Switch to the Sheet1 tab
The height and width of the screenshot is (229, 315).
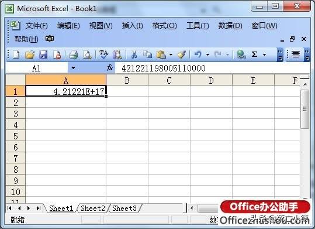point(61,209)
